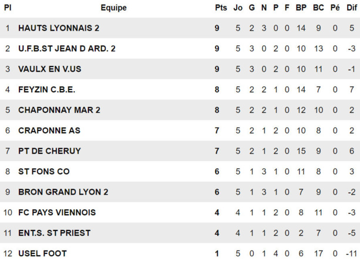Open CRAPONNE AS team entry

coord(49,131)
